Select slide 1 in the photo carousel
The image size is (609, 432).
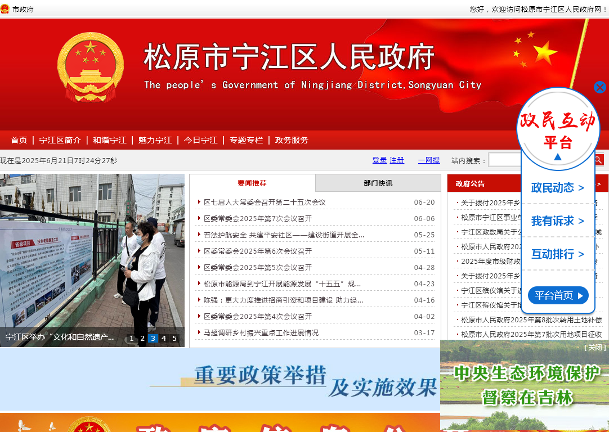[x=132, y=339]
